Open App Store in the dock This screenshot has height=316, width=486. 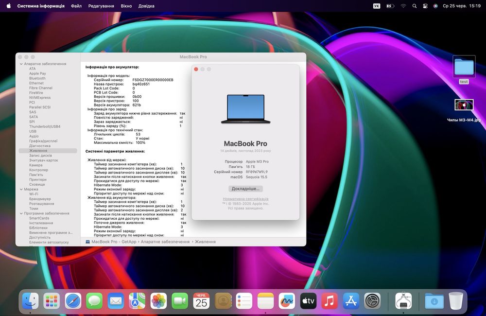(351, 300)
